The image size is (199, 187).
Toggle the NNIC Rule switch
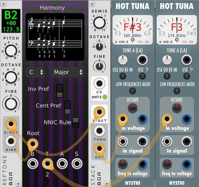76,122
